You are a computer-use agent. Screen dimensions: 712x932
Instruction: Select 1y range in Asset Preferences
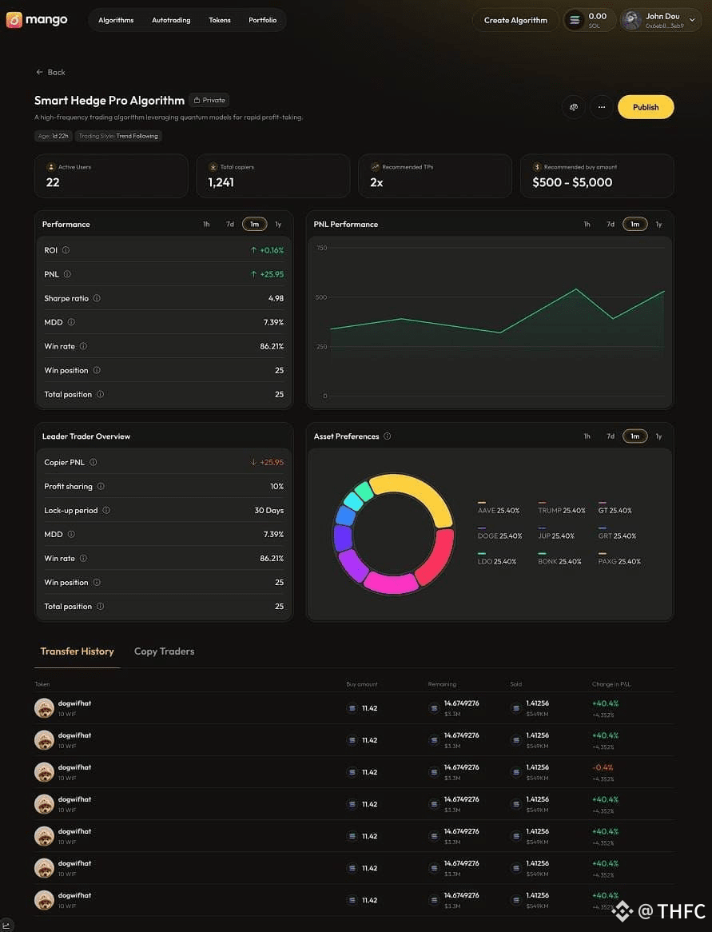(x=658, y=436)
